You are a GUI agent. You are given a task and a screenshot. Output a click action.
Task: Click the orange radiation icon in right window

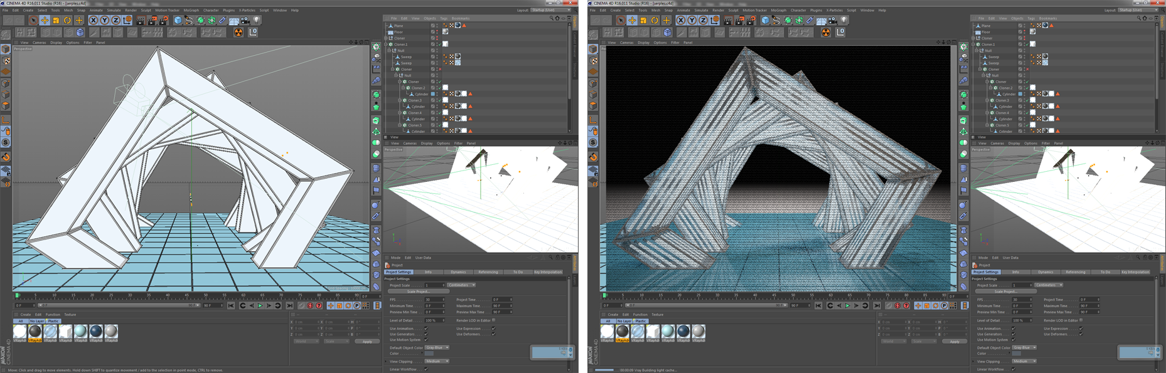click(x=825, y=32)
